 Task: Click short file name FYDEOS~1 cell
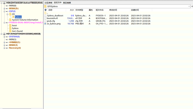(x=101, y=15)
